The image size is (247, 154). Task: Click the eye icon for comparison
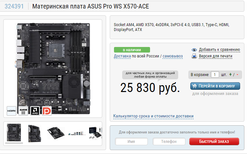click(x=194, y=50)
